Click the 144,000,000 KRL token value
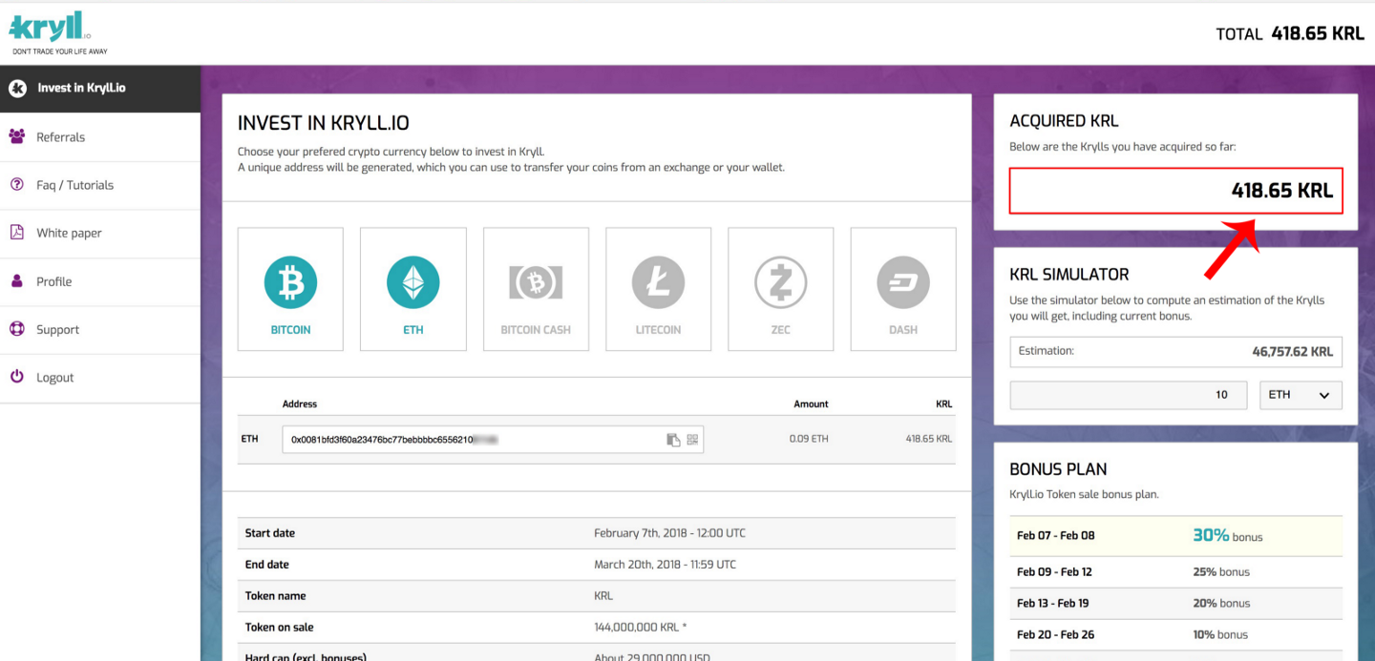 640,628
